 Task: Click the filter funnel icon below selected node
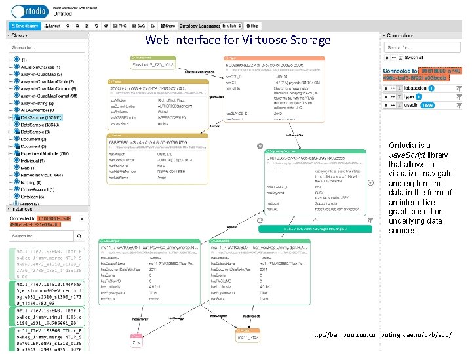click(x=370, y=220)
